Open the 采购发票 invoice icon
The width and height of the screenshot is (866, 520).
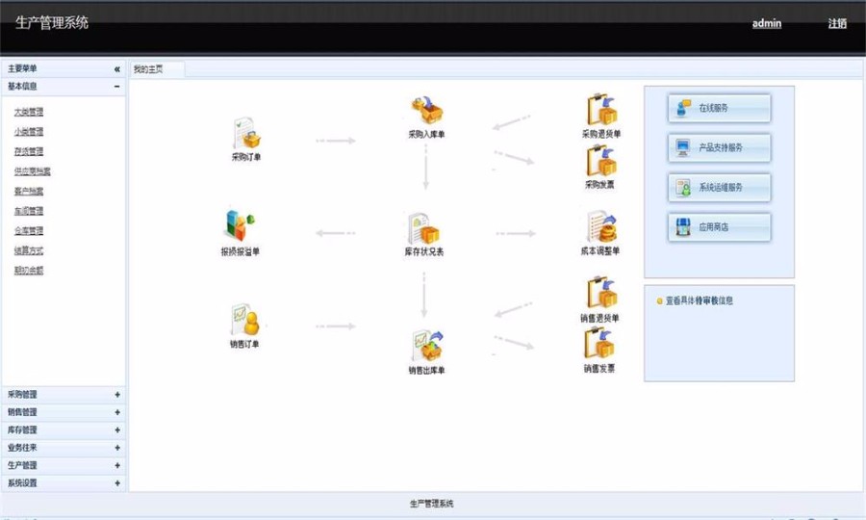601,160
